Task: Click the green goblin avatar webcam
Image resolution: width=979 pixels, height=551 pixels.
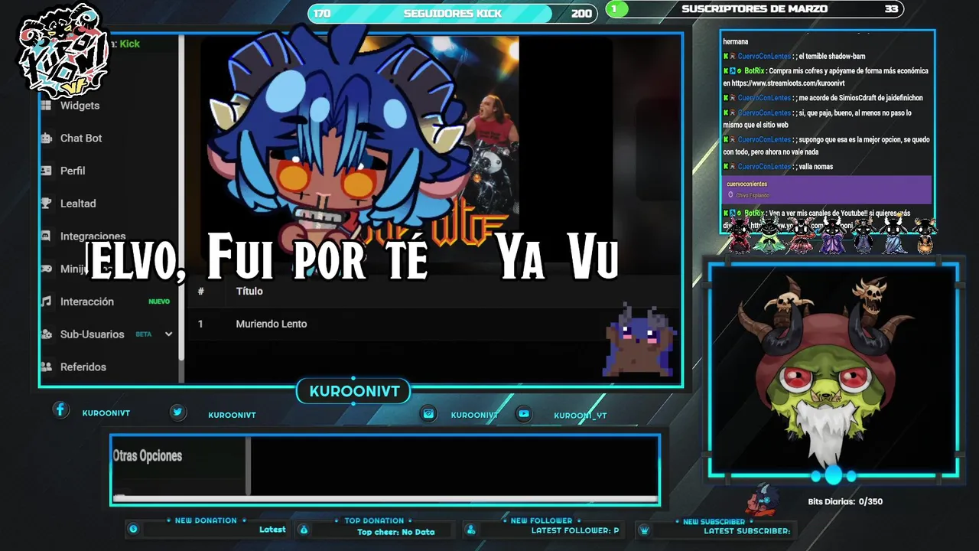Action: (x=827, y=370)
